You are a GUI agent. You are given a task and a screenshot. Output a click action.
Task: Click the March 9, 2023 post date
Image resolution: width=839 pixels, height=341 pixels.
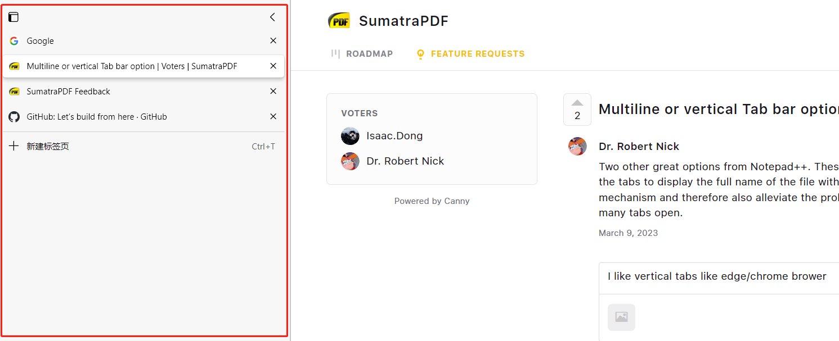(x=628, y=233)
